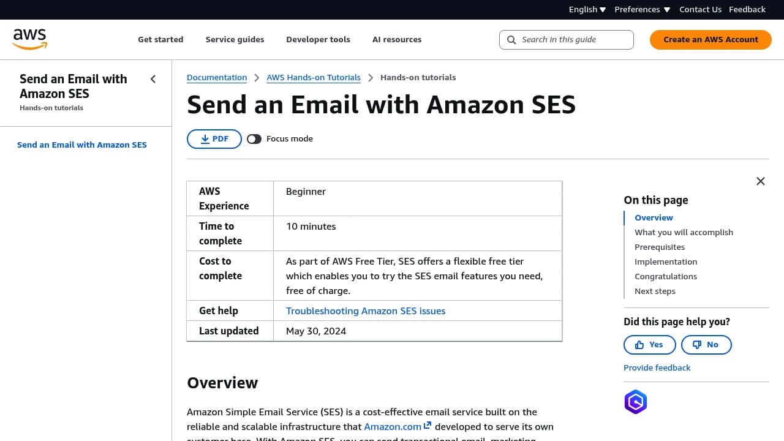Open the English language dropdown
Screen dimensions: 784x441
pyautogui.click(x=586, y=9)
